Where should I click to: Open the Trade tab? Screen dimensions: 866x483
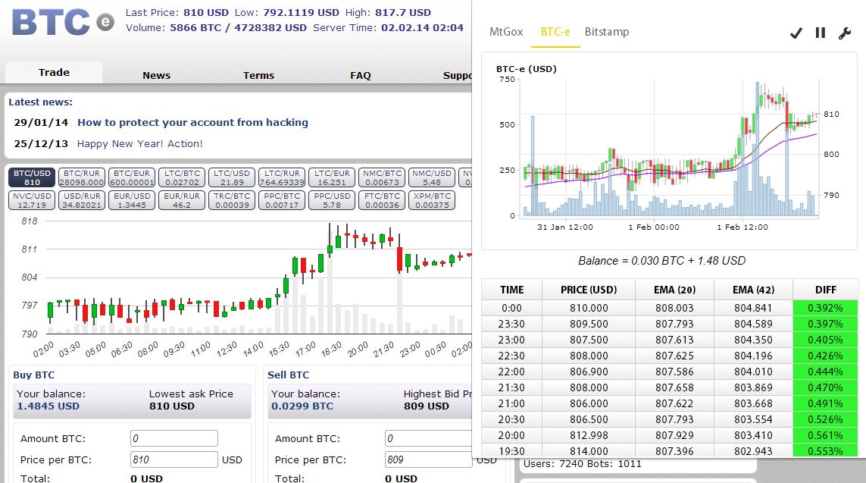(54, 72)
